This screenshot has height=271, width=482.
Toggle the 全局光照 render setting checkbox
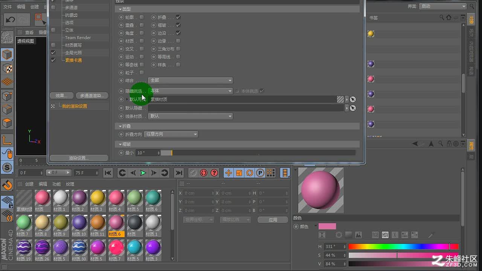pyautogui.click(x=53, y=53)
